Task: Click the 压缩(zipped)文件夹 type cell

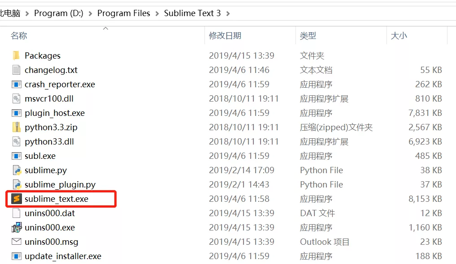Action: pyautogui.click(x=336, y=128)
